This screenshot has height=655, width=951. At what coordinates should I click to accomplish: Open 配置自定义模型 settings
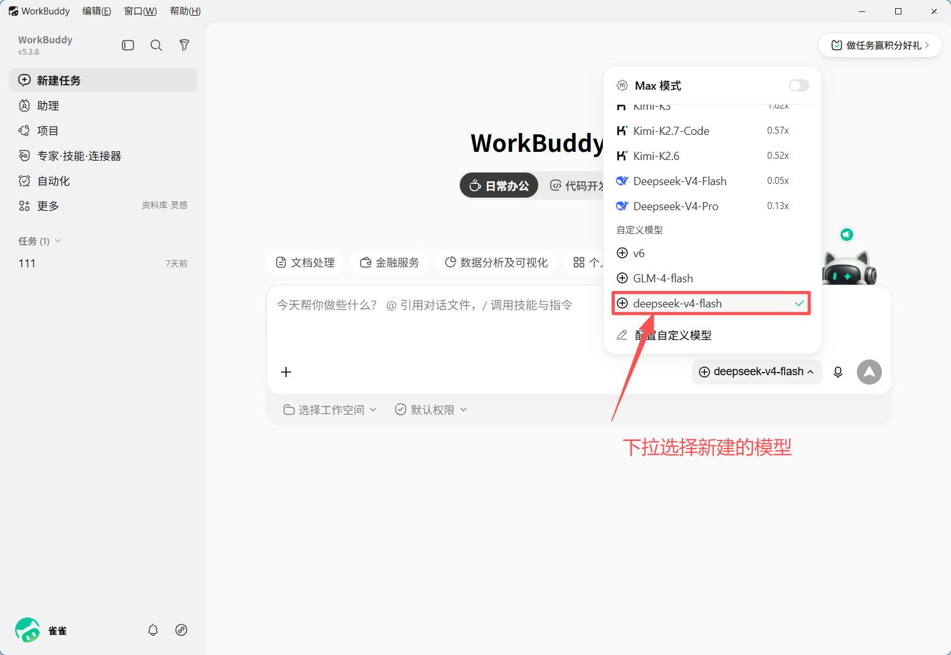coord(712,335)
